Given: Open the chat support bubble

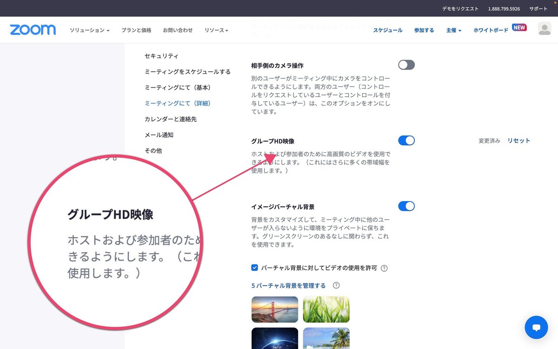Looking at the screenshot, I should 536,328.
